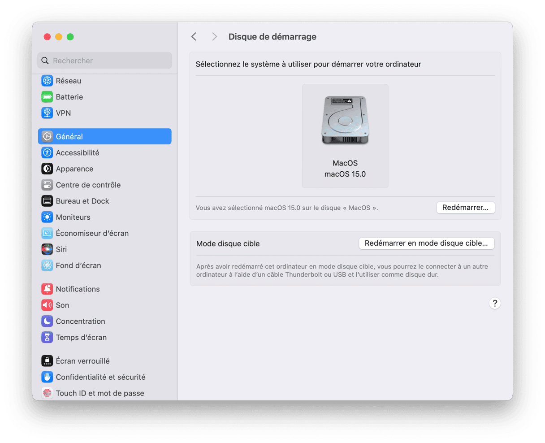Open the Concentration label
Image resolution: width=545 pixels, height=443 pixels.
coord(81,321)
